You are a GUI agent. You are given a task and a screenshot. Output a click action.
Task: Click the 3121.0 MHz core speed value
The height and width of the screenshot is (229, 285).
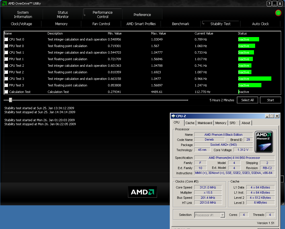point(208,187)
